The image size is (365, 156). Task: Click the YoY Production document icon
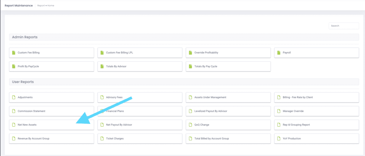279,138
